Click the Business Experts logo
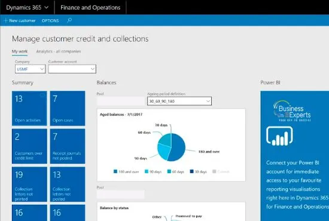 click(x=292, y=111)
